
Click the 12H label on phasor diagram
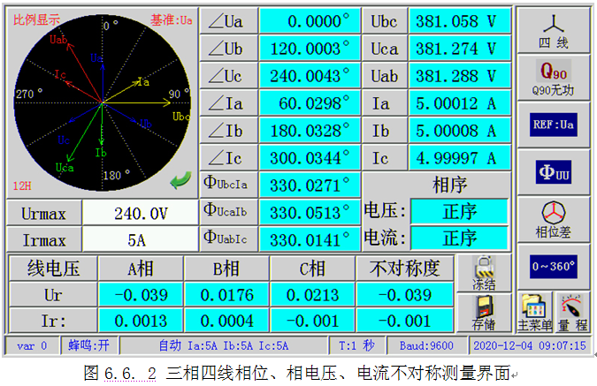pyautogui.click(x=22, y=186)
